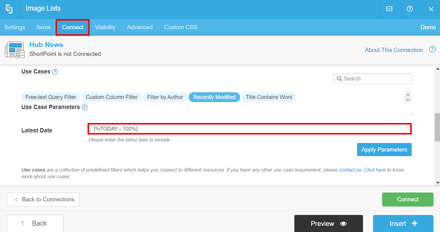Click the ShortPoint logo icon top-left

[x=9, y=9]
